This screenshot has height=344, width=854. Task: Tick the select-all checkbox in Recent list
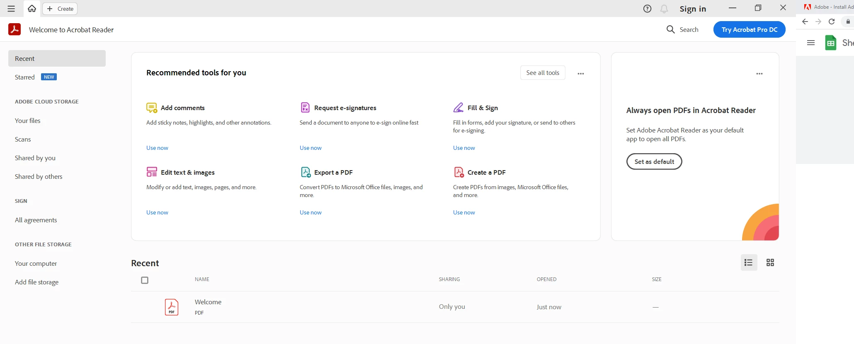pyautogui.click(x=145, y=280)
